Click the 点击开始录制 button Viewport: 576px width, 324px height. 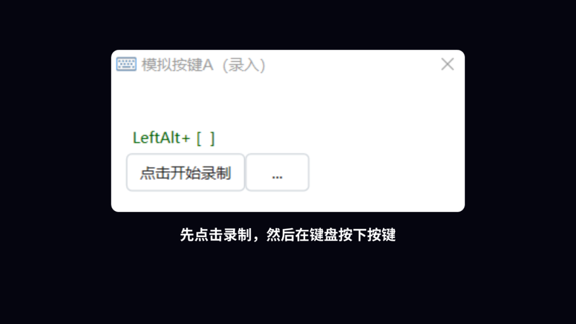click(x=186, y=173)
